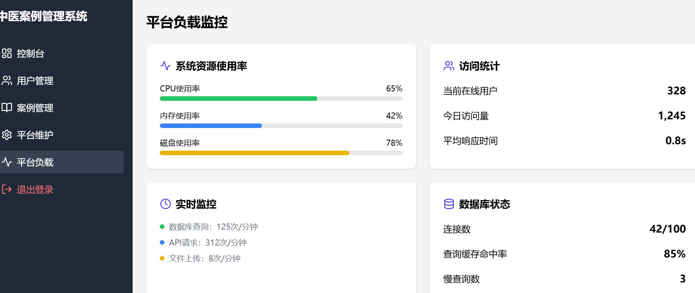Click the 中医案例管理系统 title
This screenshot has width=695, height=293.
tap(44, 16)
